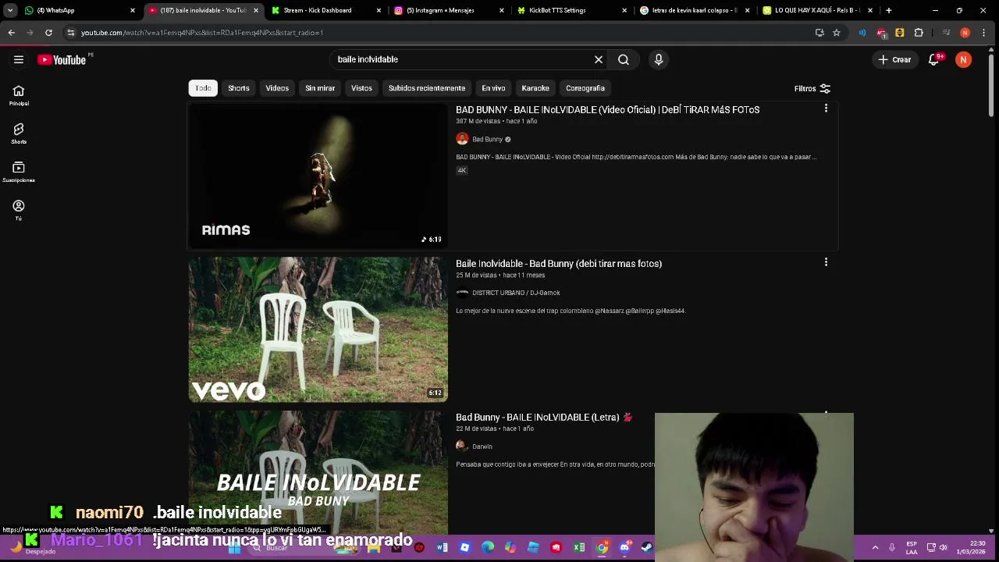Select the En vivo filter chip
999x562 pixels.
click(x=493, y=88)
